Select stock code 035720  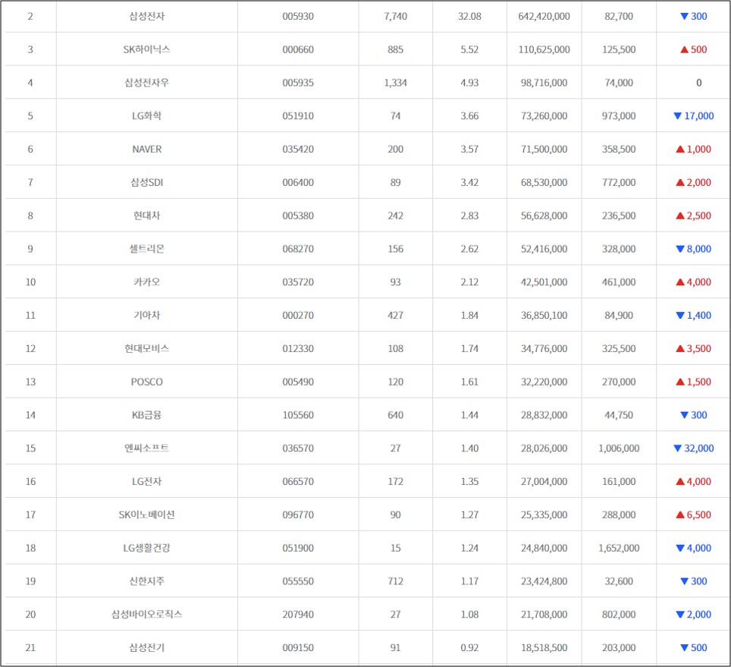point(298,282)
